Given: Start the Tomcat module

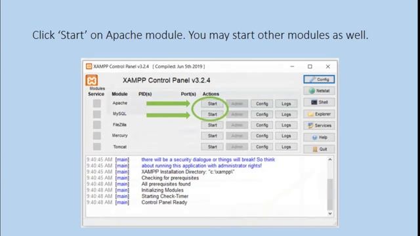Looking at the screenshot, I should (x=212, y=147).
